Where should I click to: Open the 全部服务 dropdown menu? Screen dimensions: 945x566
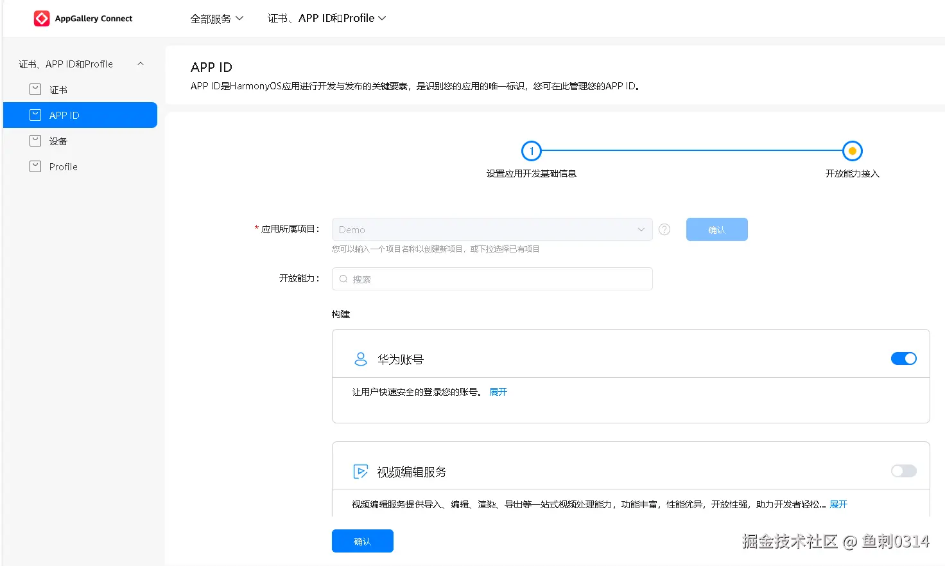[217, 19]
